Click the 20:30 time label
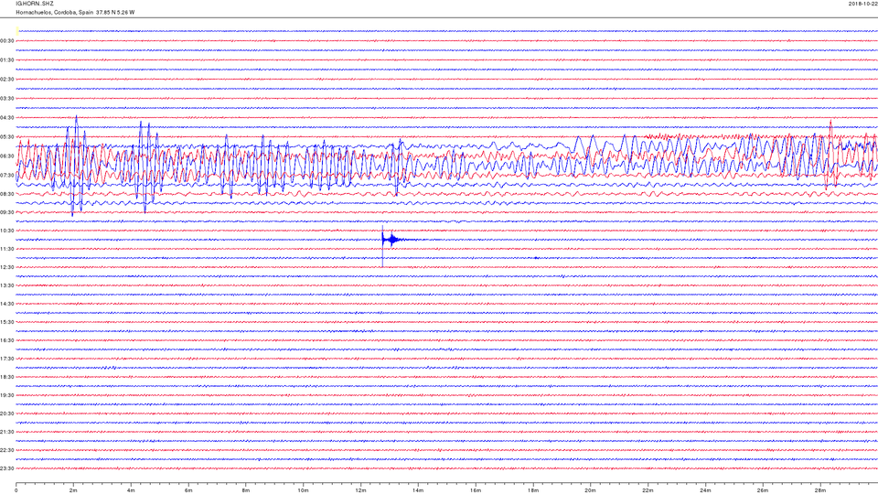878x494 pixels. (7, 413)
